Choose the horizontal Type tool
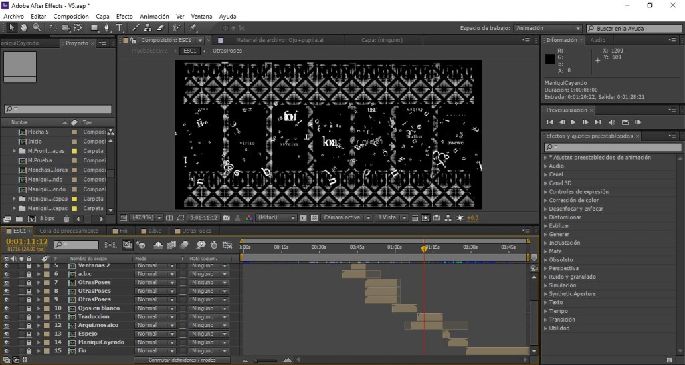This screenshot has width=685, height=365. (x=120, y=28)
